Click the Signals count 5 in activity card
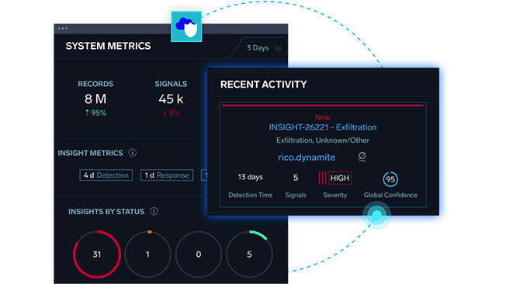This screenshot has width=506, height=284. (x=296, y=178)
